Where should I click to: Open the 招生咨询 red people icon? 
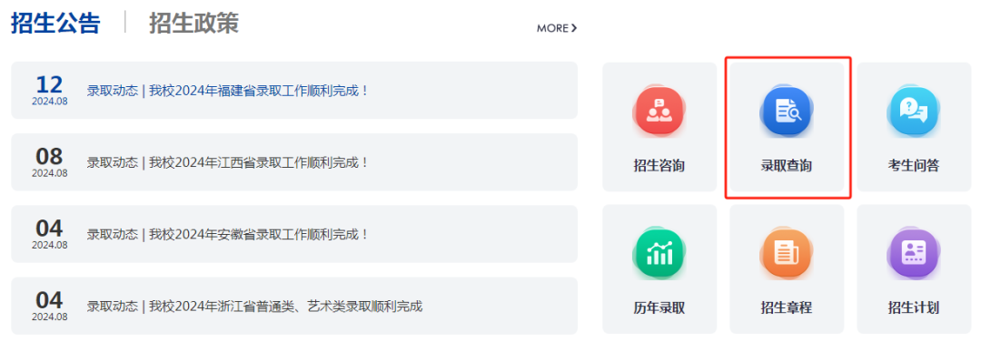(x=659, y=112)
